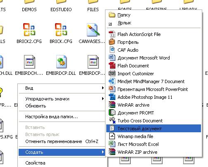
Task: Choose WinRAR archive entry
Action: [x=153, y=105]
